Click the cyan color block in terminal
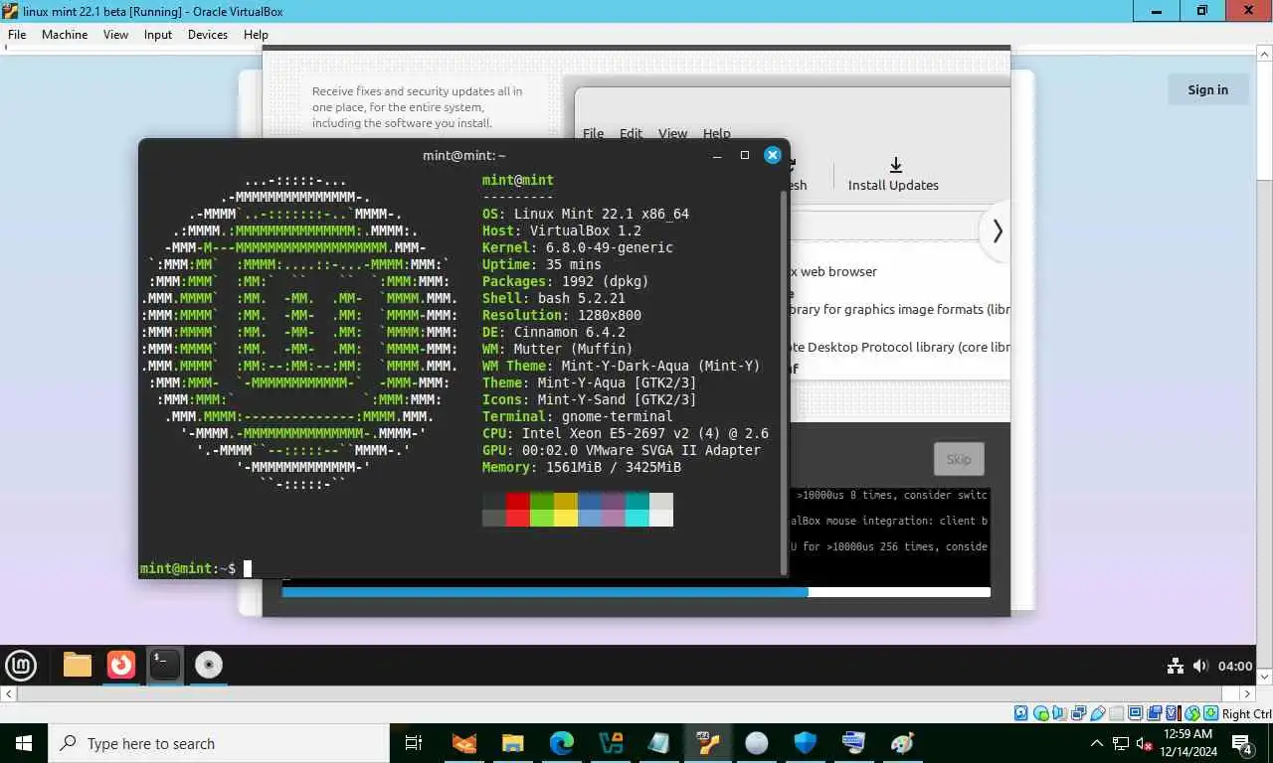 [636, 509]
